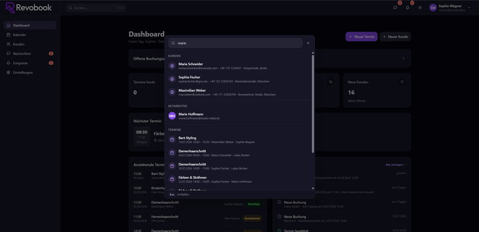Click the Esc Schließen hint
This screenshot has width=479, height=232.
click(x=179, y=194)
